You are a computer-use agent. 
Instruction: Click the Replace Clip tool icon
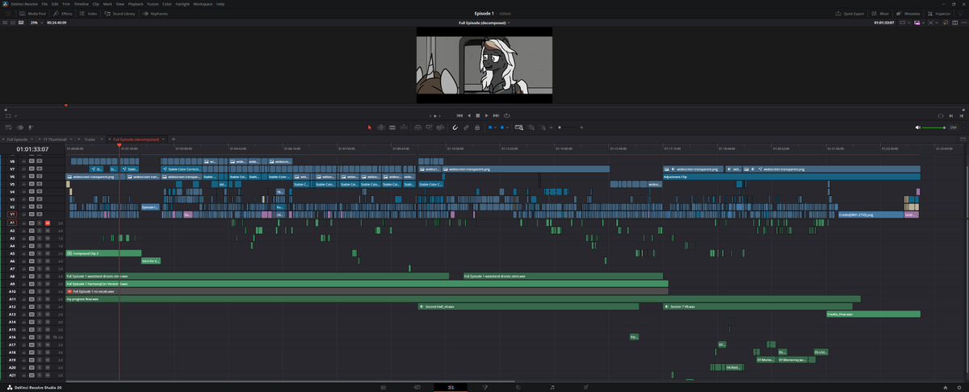[x=440, y=127]
